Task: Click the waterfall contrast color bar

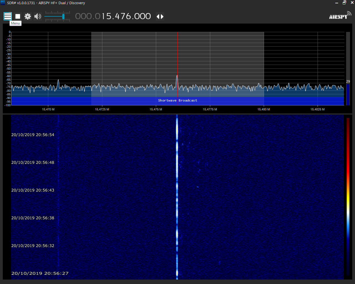Action: click(348, 196)
